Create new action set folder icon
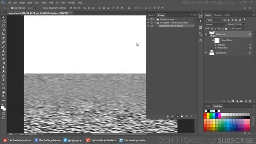Viewport: 256px width, 144px height. (x=182, y=116)
